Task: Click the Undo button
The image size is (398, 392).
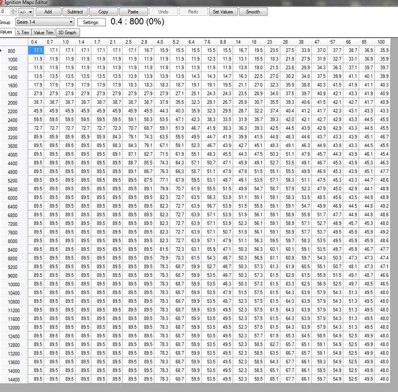Action: click(163, 12)
